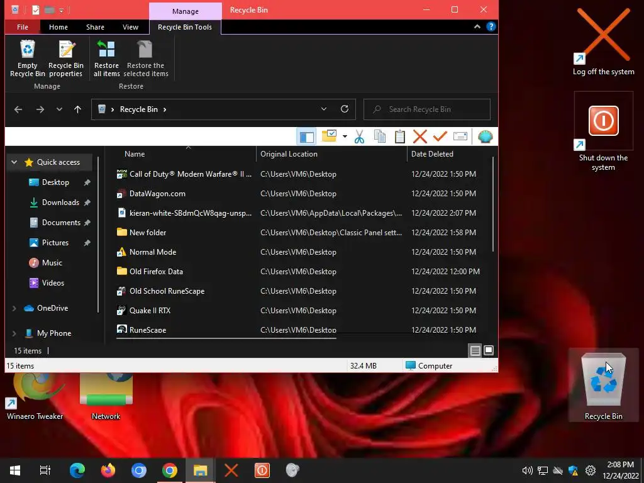Switch to large thumbnails view button

tap(488, 350)
